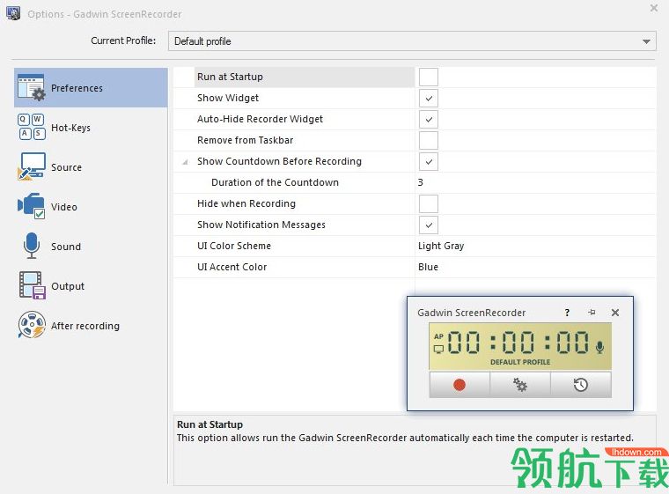Select Run at Startup row label
669x494 pixels.
point(230,77)
